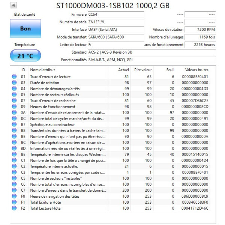Click the drive letter field F:
The width and height of the screenshot is (225, 225).
[x=116, y=45]
